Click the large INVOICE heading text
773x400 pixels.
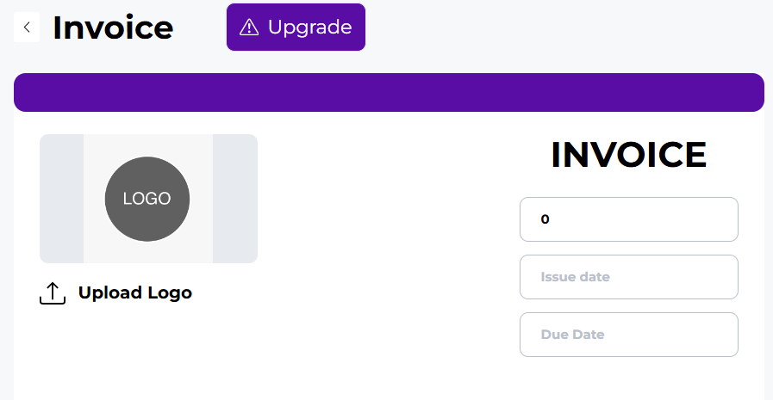[629, 155]
